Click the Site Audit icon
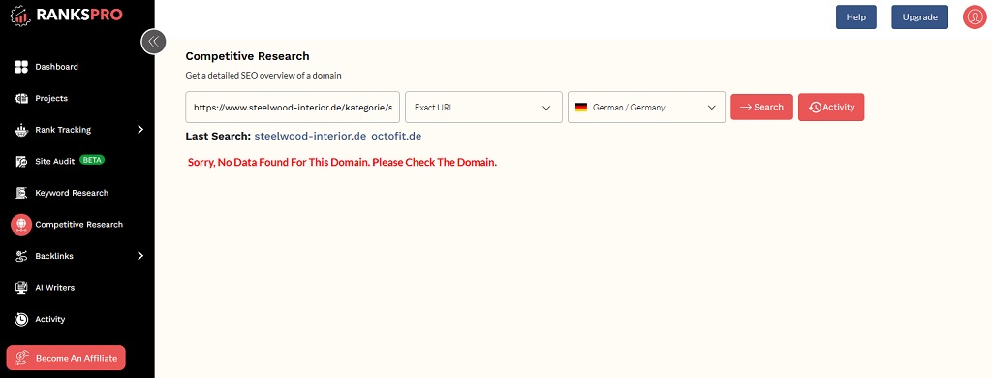Screen dimensions: 992x378 [x=21, y=162]
